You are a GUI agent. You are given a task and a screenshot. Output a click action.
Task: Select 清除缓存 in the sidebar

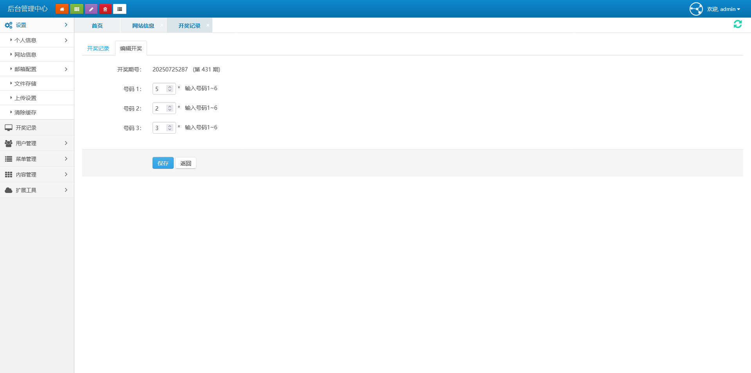(x=37, y=112)
